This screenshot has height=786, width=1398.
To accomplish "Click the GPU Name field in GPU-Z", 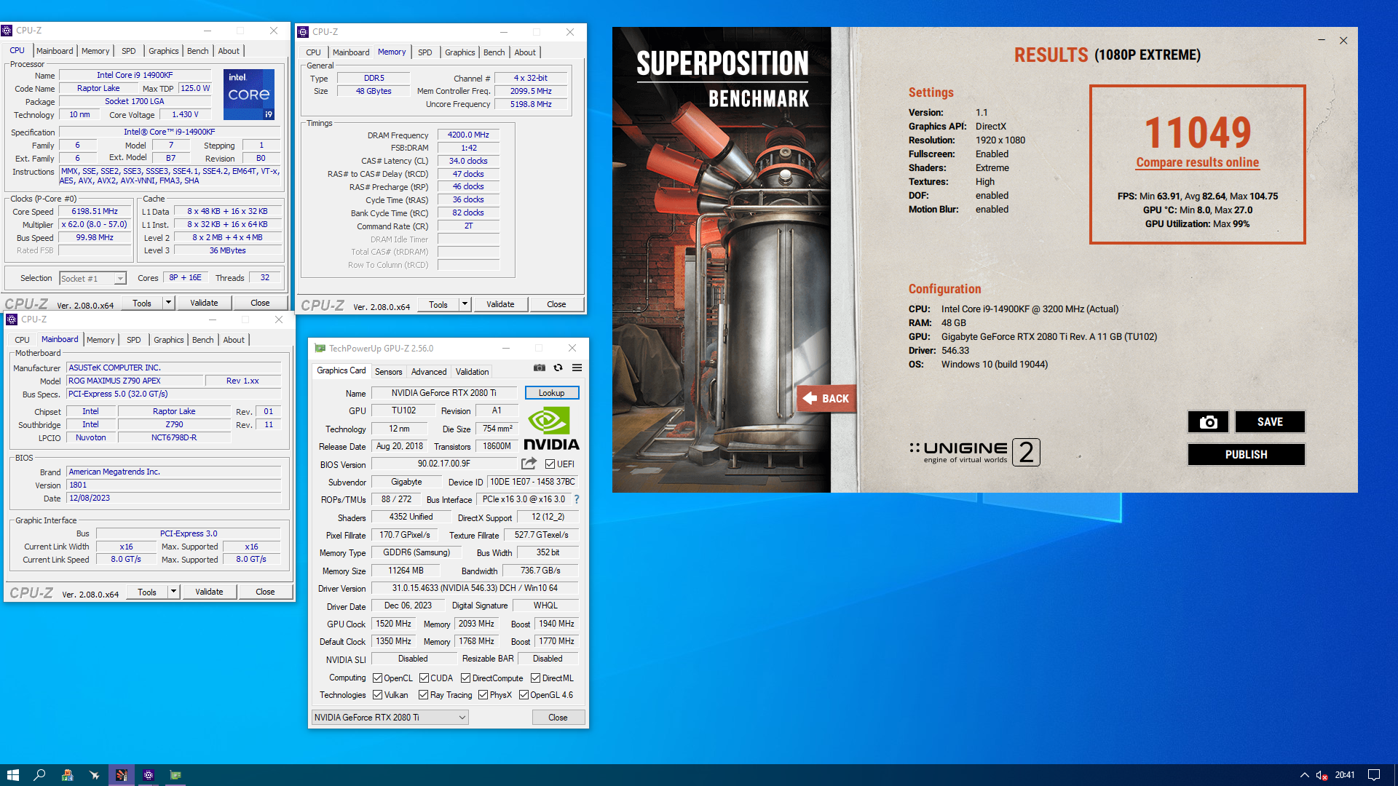I will [x=443, y=393].
